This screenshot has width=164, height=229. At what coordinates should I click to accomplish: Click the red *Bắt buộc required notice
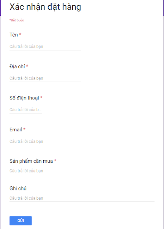click(17, 20)
